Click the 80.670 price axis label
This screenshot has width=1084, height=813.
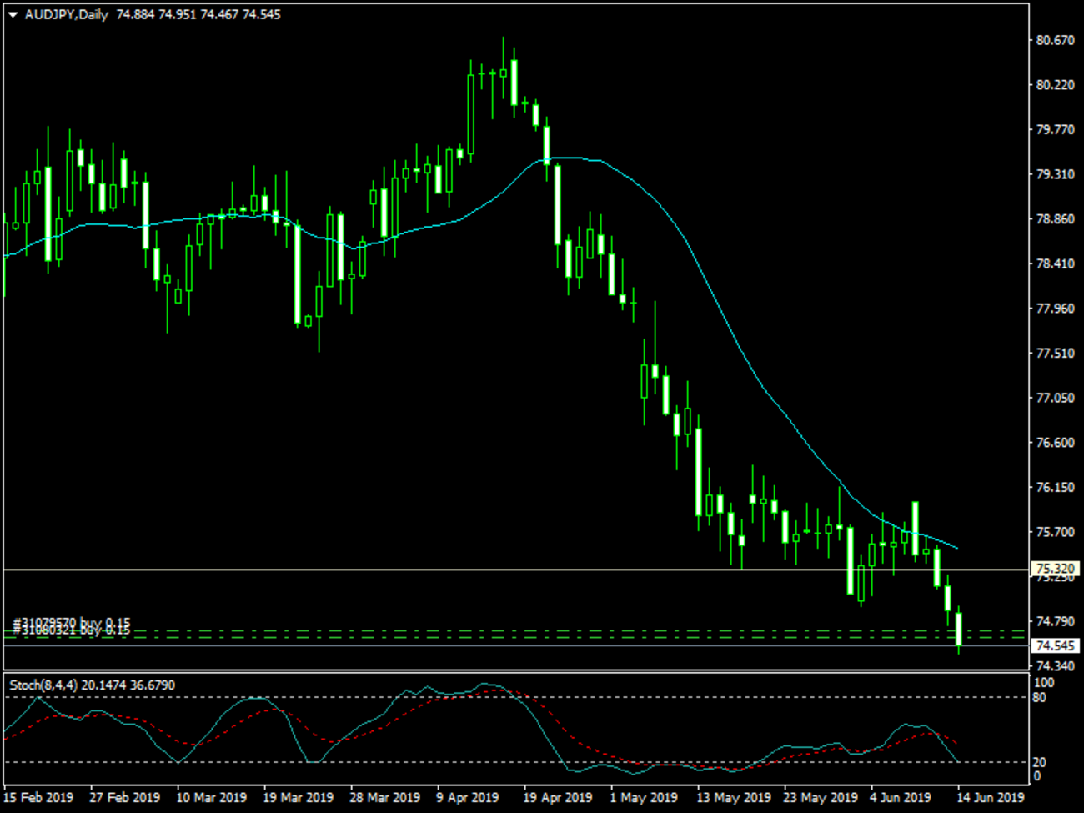(1055, 40)
